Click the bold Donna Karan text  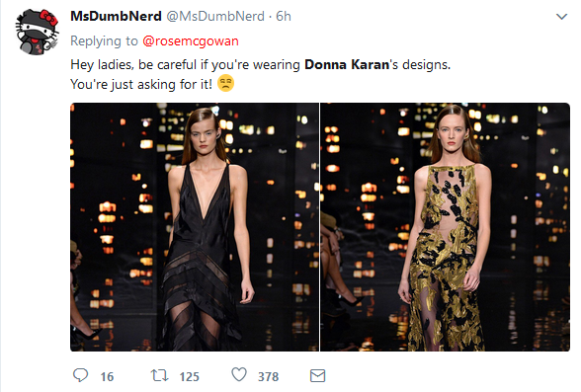(x=347, y=65)
